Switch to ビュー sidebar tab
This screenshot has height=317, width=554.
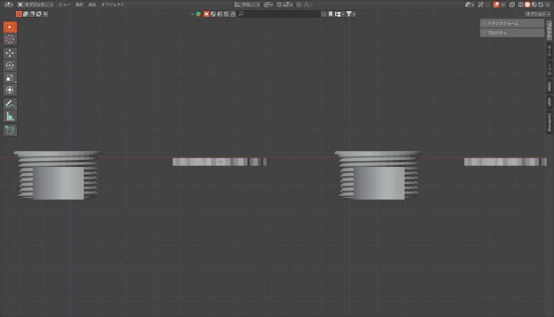click(x=550, y=69)
